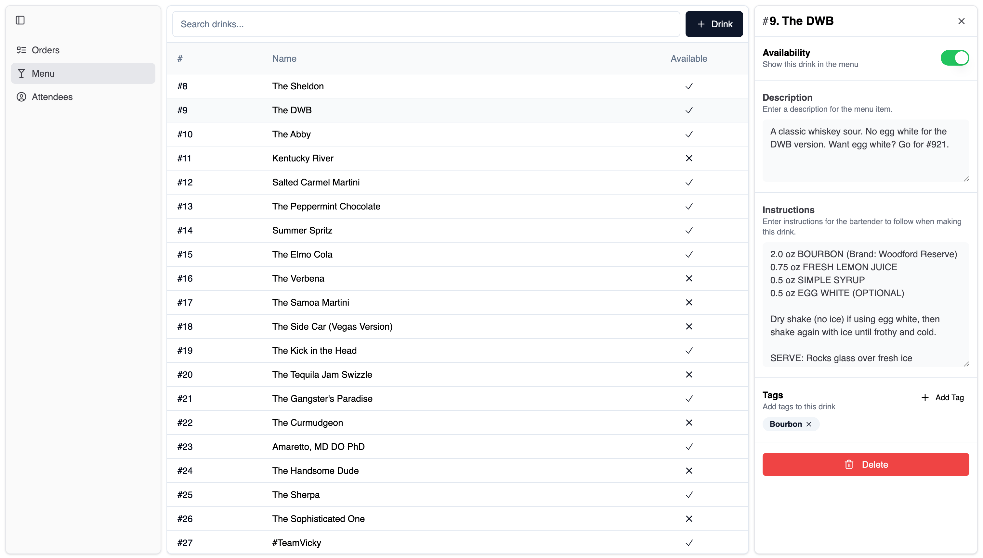
Task: Select the Orders icon in the sidebar
Action: (x=21, y=50)
